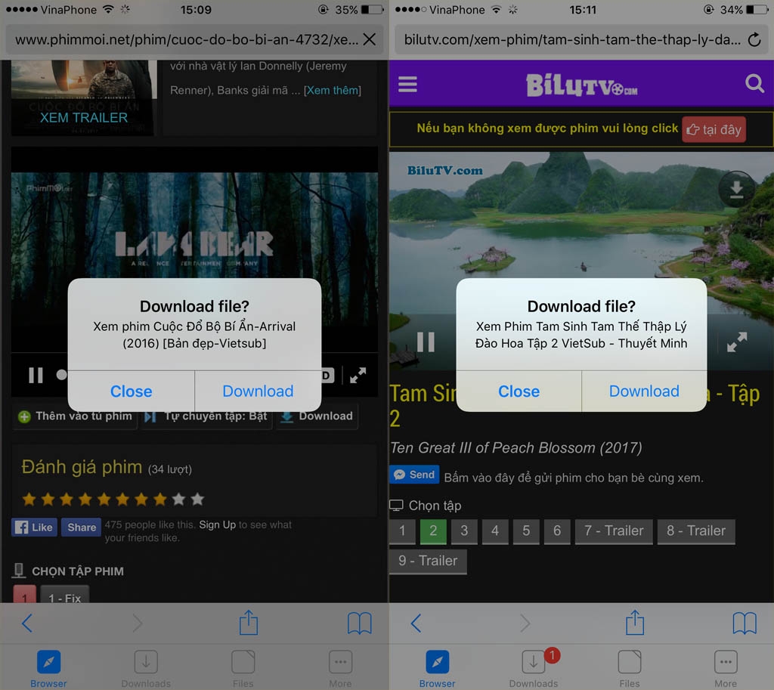
Task: Go forward in the right browser
Action: [525, 623]
